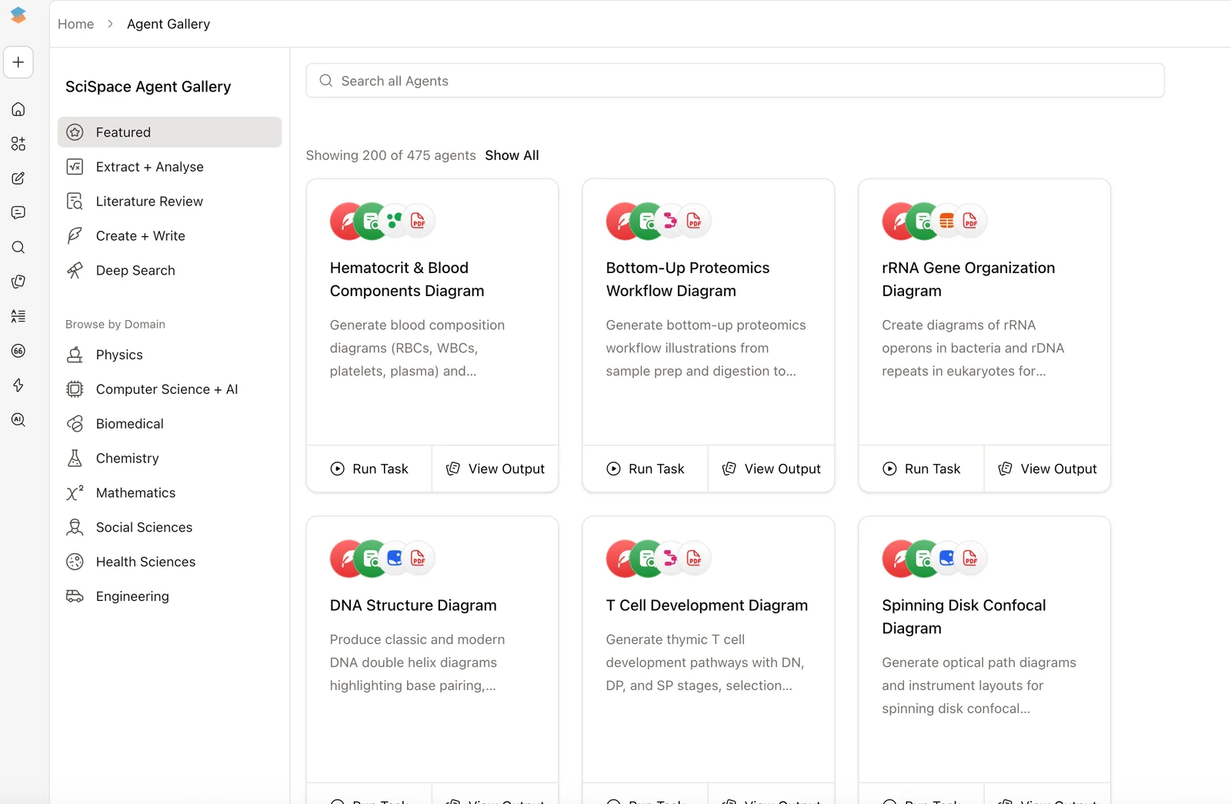Viewport: 1231px width, 804px height.
Task: Click the SciSpace logo at top left
Action: coord(18,15)
